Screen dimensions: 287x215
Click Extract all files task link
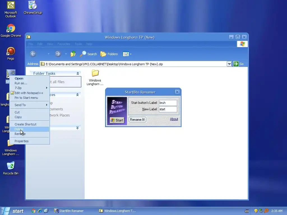[57, 82]
